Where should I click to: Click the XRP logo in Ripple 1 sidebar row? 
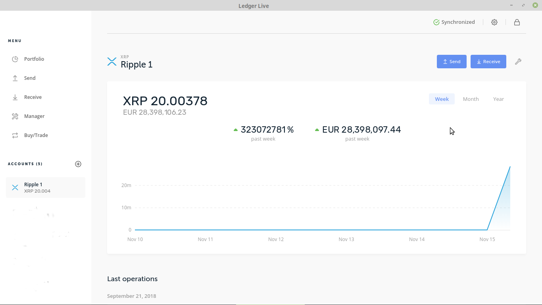[x=15, y=187]
